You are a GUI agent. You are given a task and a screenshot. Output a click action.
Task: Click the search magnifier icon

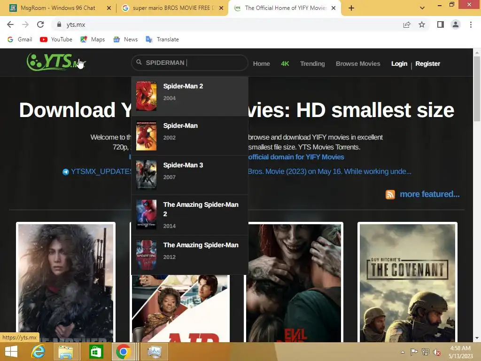pos(139,63)
